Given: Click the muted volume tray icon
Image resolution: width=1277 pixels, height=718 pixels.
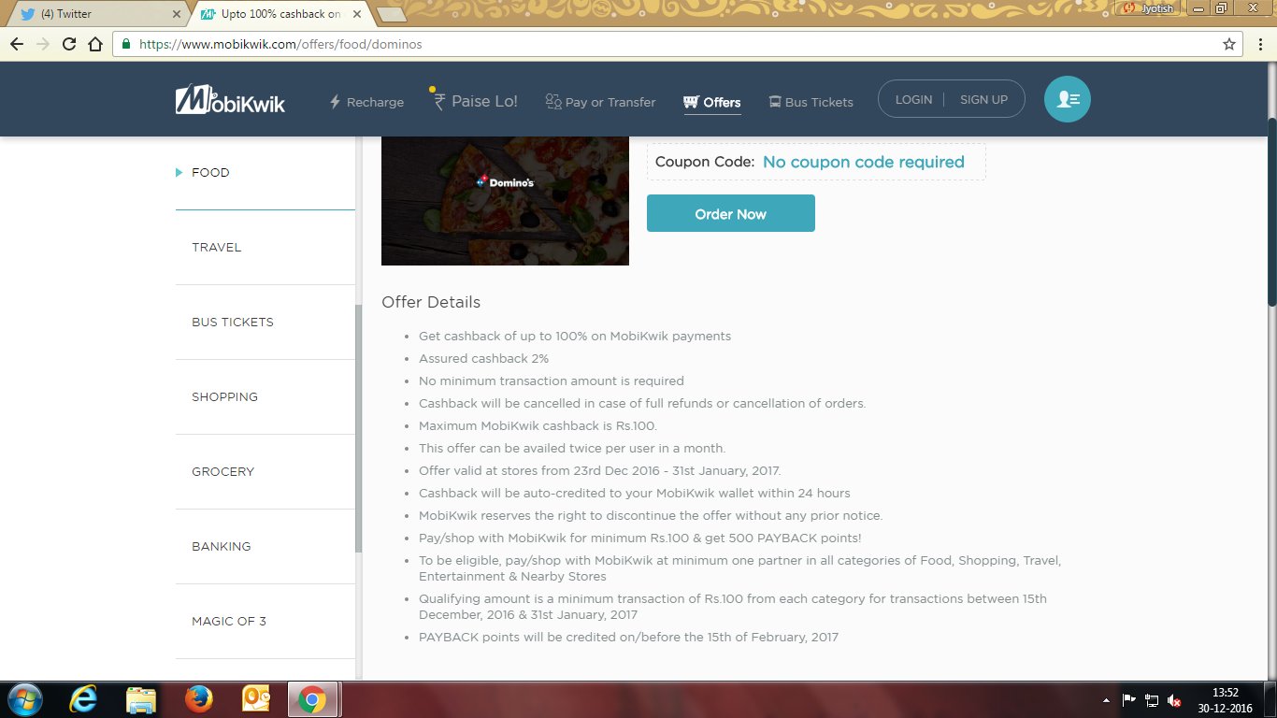Looking at the screenshot, I should click(1175, 700).
